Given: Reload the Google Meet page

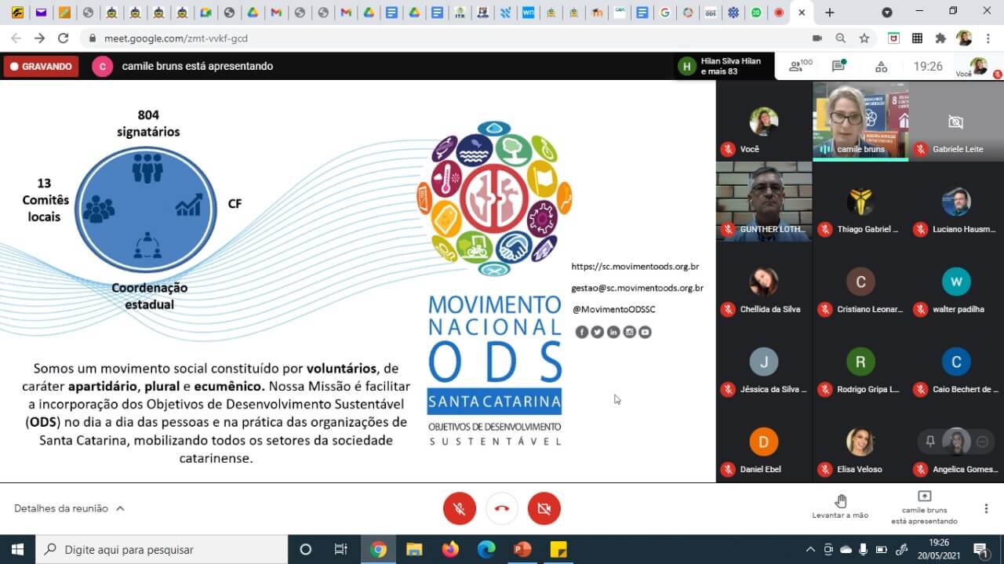Looking at the screenshot, I should coord(64,38).
